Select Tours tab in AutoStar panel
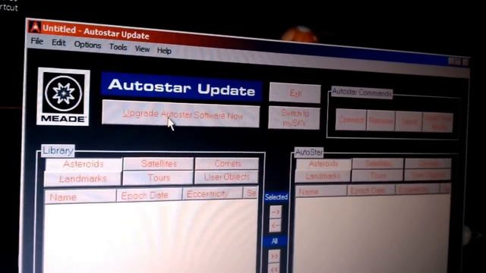Viewport: 486px width, 273px height. [377, 175]
